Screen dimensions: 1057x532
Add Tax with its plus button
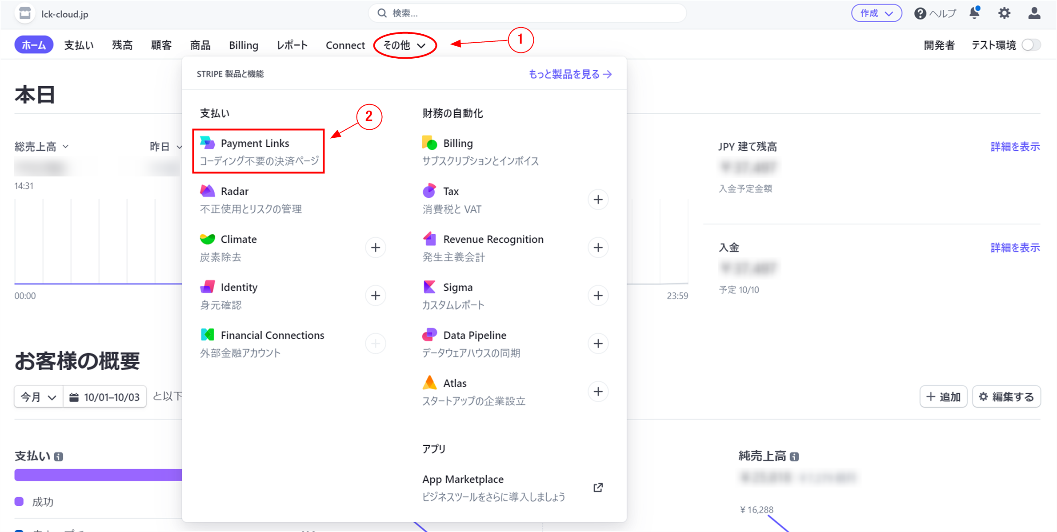point(598,200)
